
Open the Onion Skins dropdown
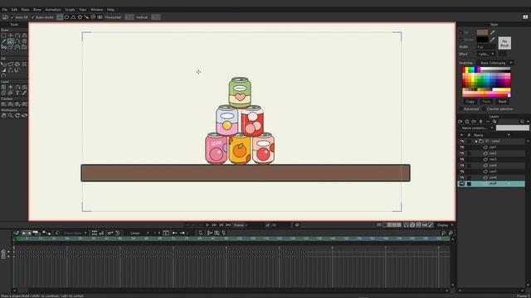click(x=75, y=233)
